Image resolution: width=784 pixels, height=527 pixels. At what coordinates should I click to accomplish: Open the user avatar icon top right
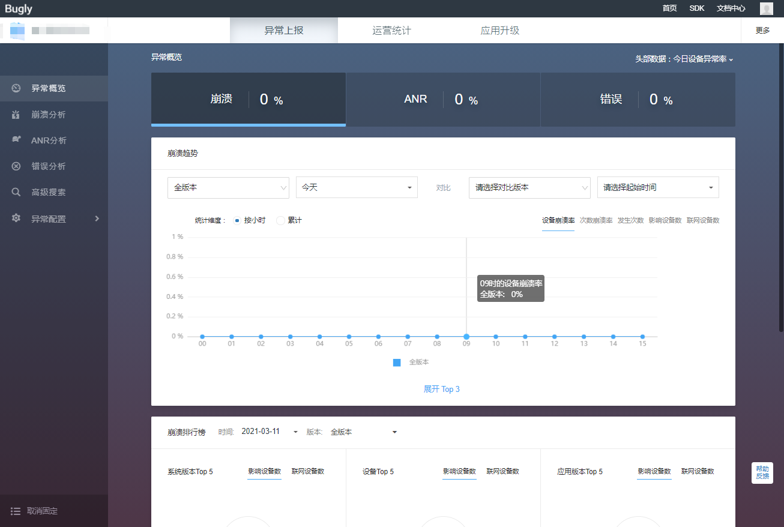[766, 8]
